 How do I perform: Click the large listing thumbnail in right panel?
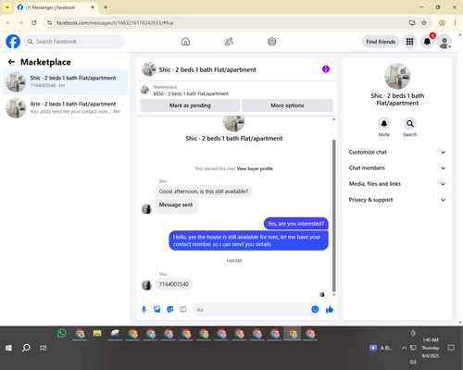point(397,76)
